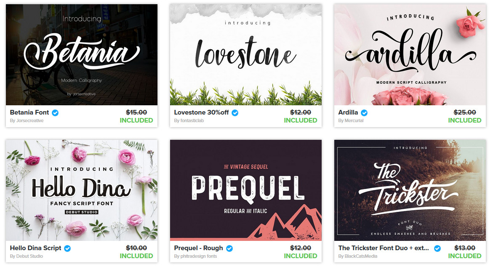Click the verified checkmark next to Ardilla
493x267 pixels.
(x=365, y=112)
